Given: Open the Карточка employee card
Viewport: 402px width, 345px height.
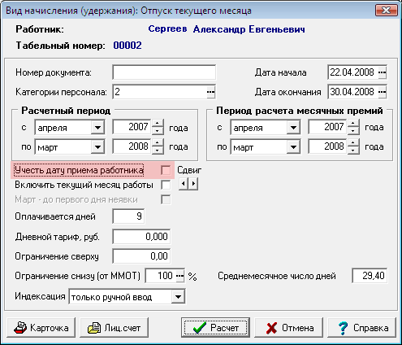Looking at the screenshot, I should click(41, 328).
